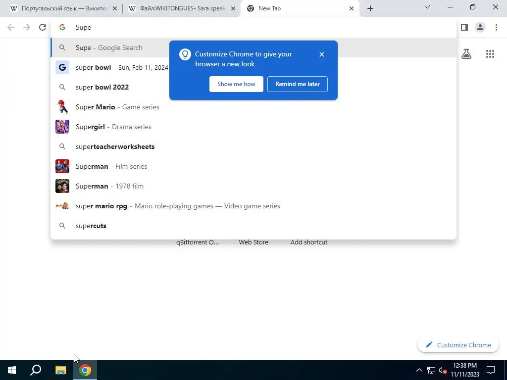
Task: Open a new tab with plus icon
Action: [370, 8]
